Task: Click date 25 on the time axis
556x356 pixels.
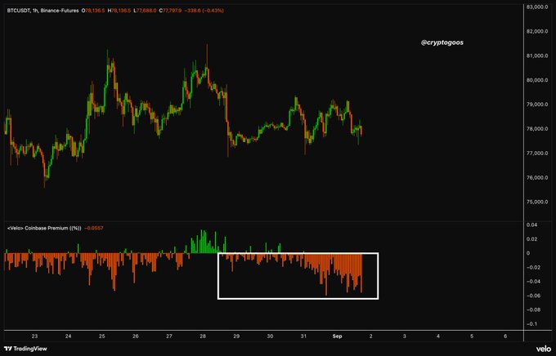Action: click(x=101, y=336)
